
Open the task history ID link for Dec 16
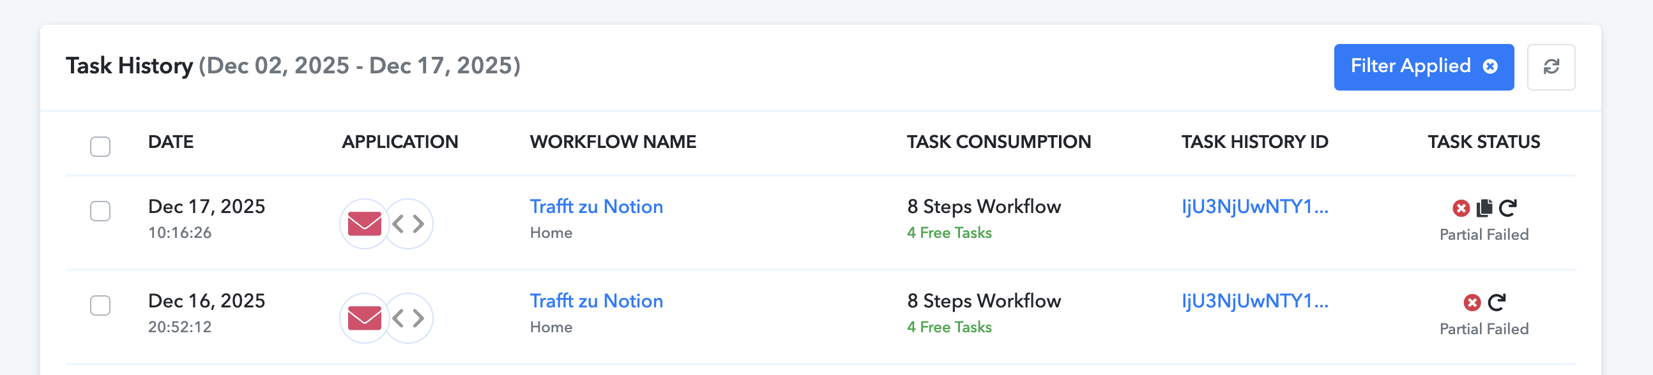coord(1254,300)
